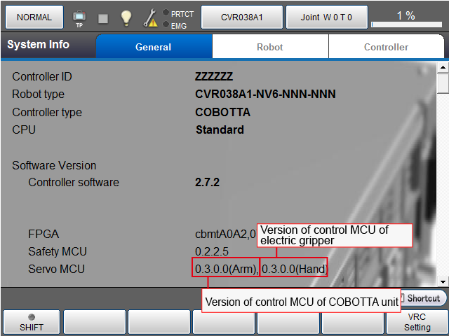Switch to the Robot tab
Image resolution: width=449 pixels, height=336 pixels.
click(x=270, y=47)
